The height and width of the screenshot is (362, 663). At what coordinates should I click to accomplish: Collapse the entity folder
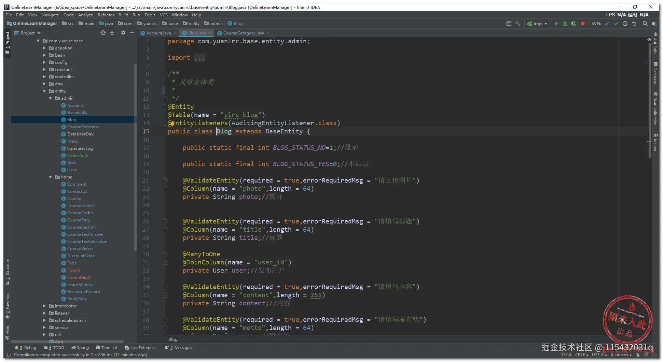point(44,91)
